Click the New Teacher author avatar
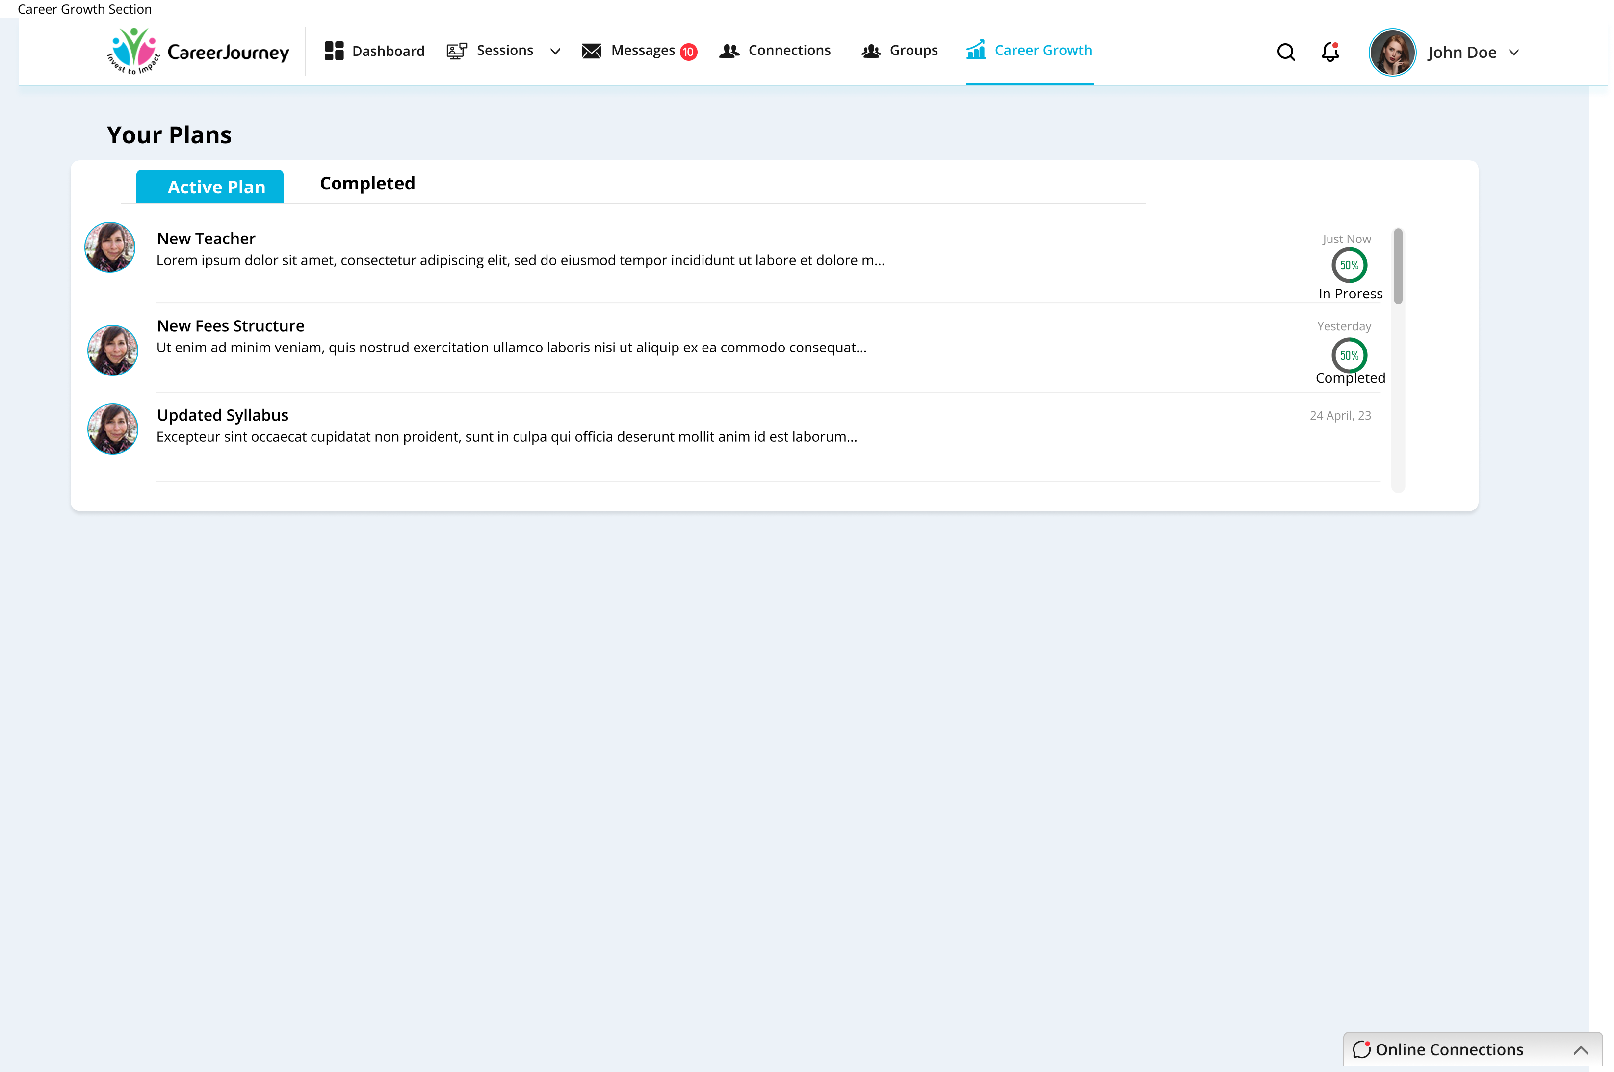Viewport: 1614px width, 1072px height. pyautogui.click(x=110, y=247)
